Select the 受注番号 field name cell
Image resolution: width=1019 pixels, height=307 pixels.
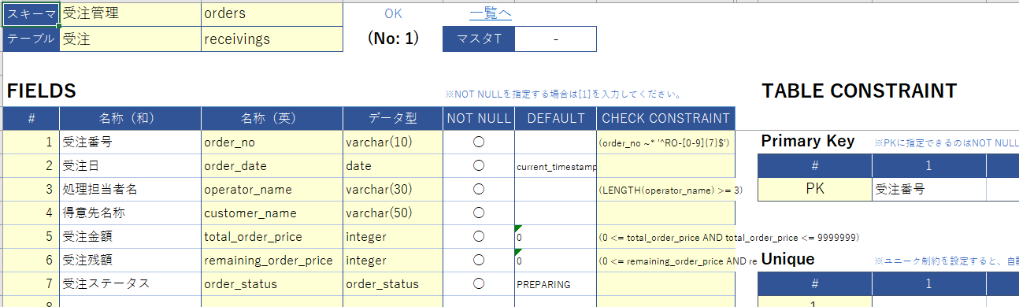click(130, 142)
